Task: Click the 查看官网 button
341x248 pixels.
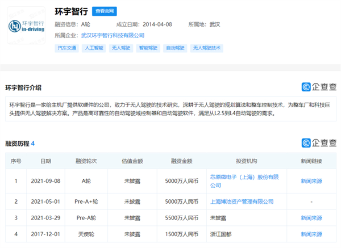Action: [106, 11]
